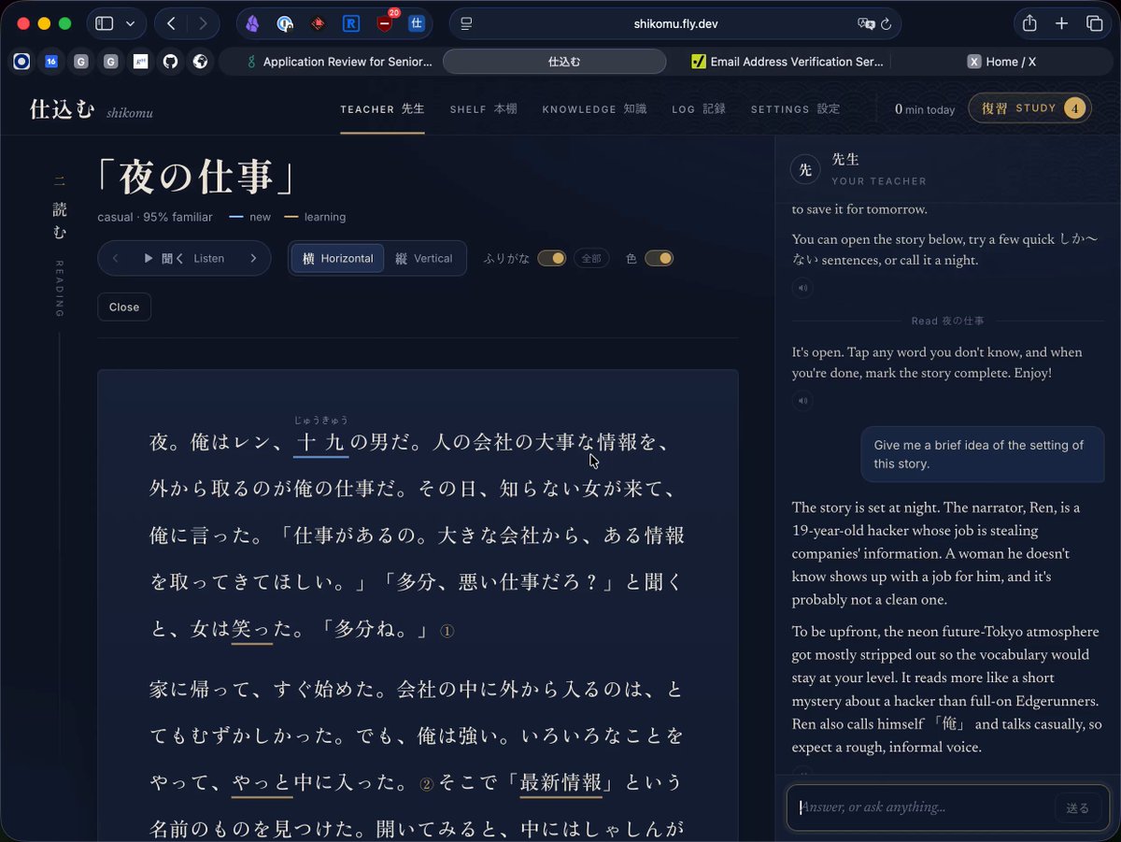
Task: Click the Read 夜の仕事 divider label
Action: [x=947, y=321]
